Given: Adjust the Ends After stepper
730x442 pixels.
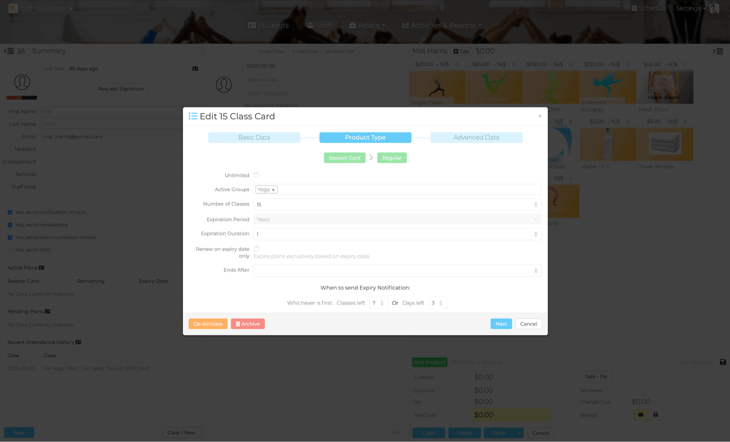Looking at the screenshot, I should point(536,270).
